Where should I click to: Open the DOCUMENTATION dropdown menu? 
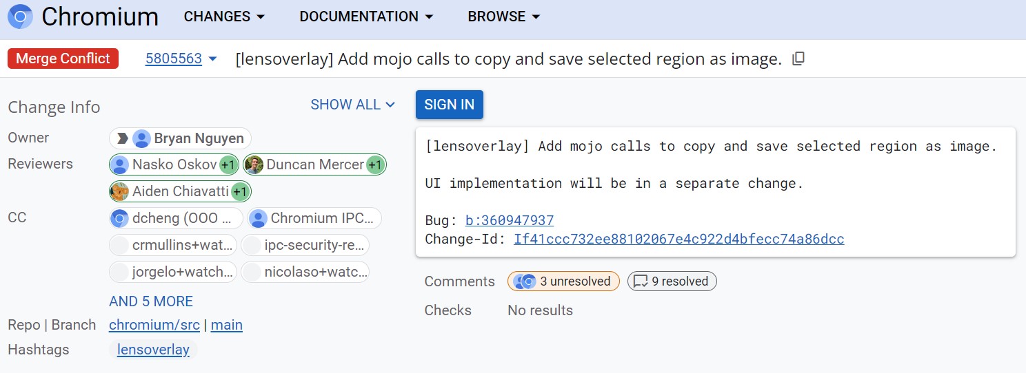coord(366,17)
